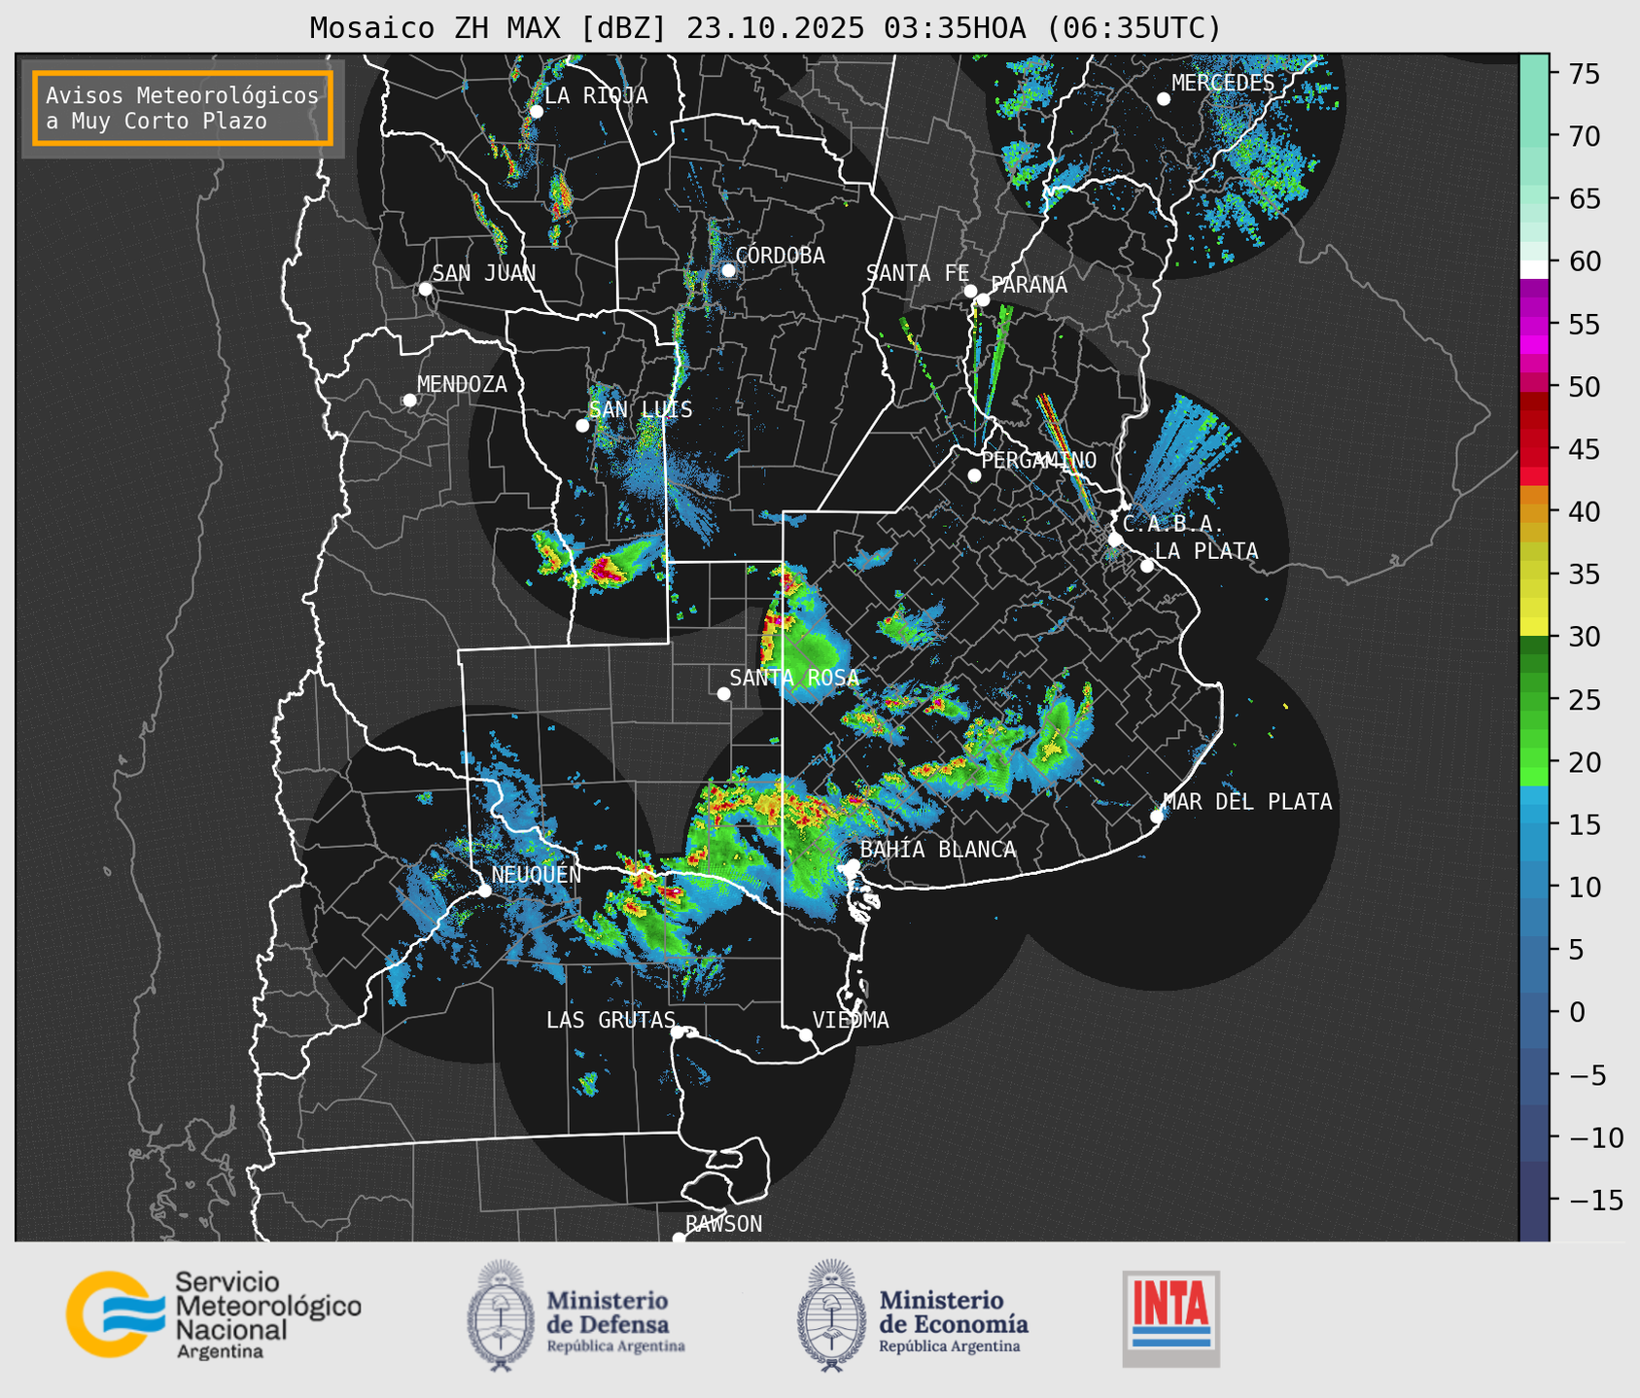Click the Ministerio de Defensa emblem
This screenshot has width=1640, height=1398.
click(x=500, y=1315)
